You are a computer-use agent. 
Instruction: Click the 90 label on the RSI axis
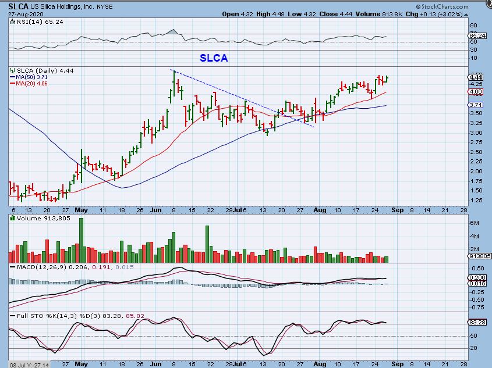point(474,26)
